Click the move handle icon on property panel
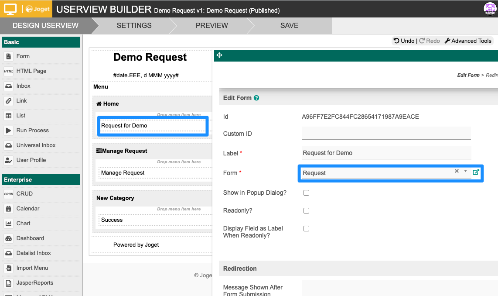Image resolution: width=498 pixels, height=296 pixels. pyautogui.click(x=219, y=55)
